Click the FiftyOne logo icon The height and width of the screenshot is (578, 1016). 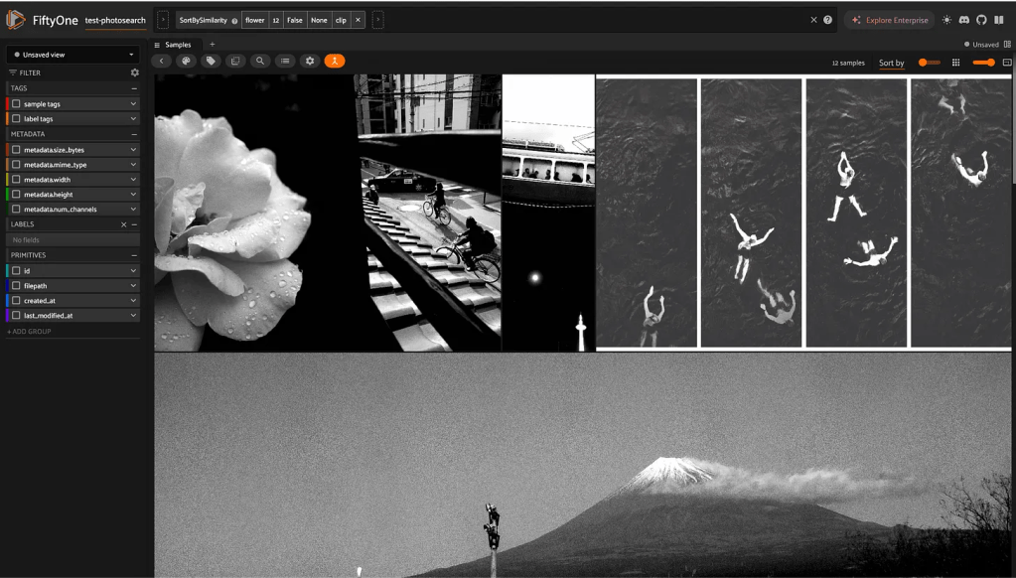coord(16,20)
